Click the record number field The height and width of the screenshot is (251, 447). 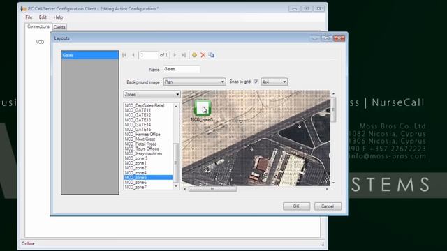(x=149, y=55)
